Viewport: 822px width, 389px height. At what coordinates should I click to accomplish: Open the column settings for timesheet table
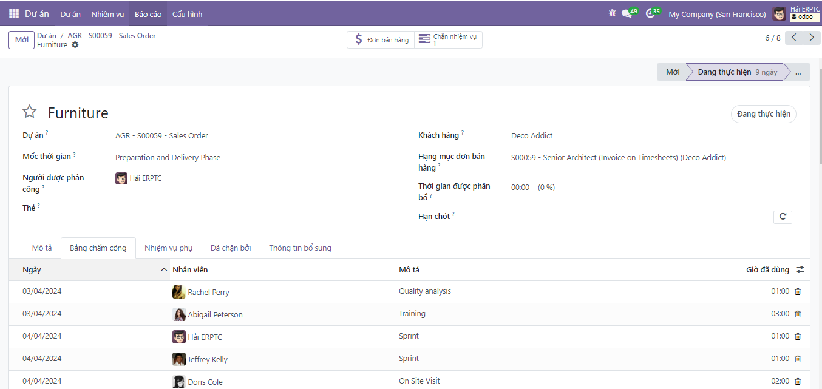800,270
